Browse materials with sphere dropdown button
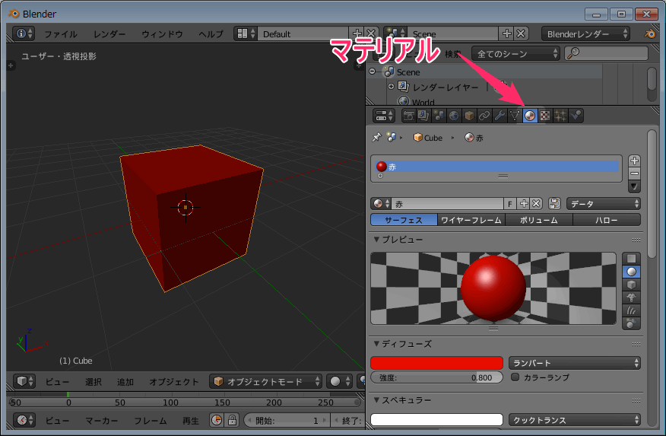 (381, 204)
